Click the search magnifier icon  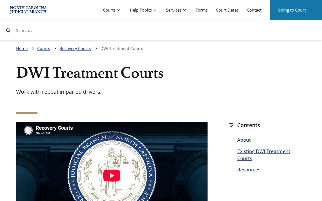pos(8,30)
